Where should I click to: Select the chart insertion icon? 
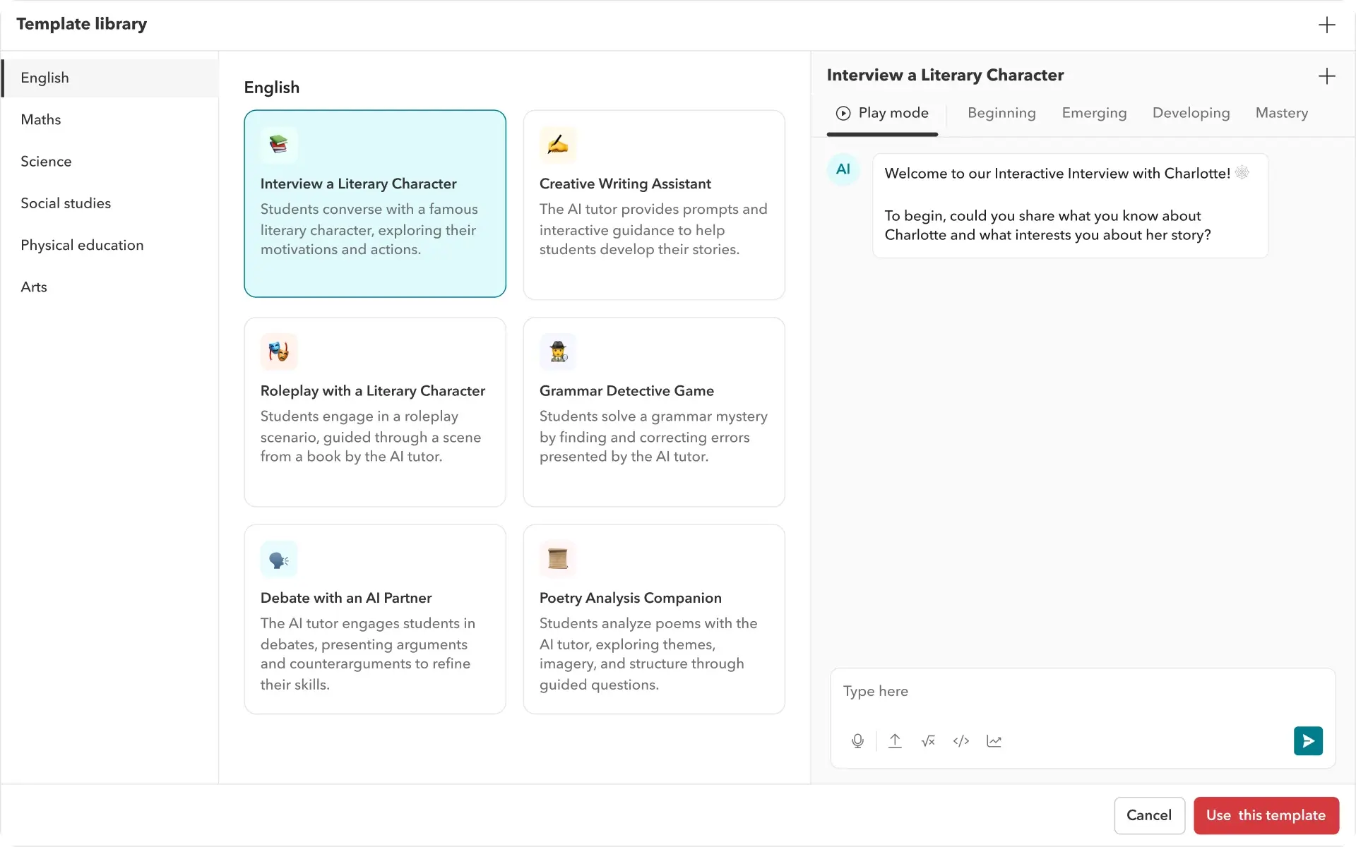[994, 740]
